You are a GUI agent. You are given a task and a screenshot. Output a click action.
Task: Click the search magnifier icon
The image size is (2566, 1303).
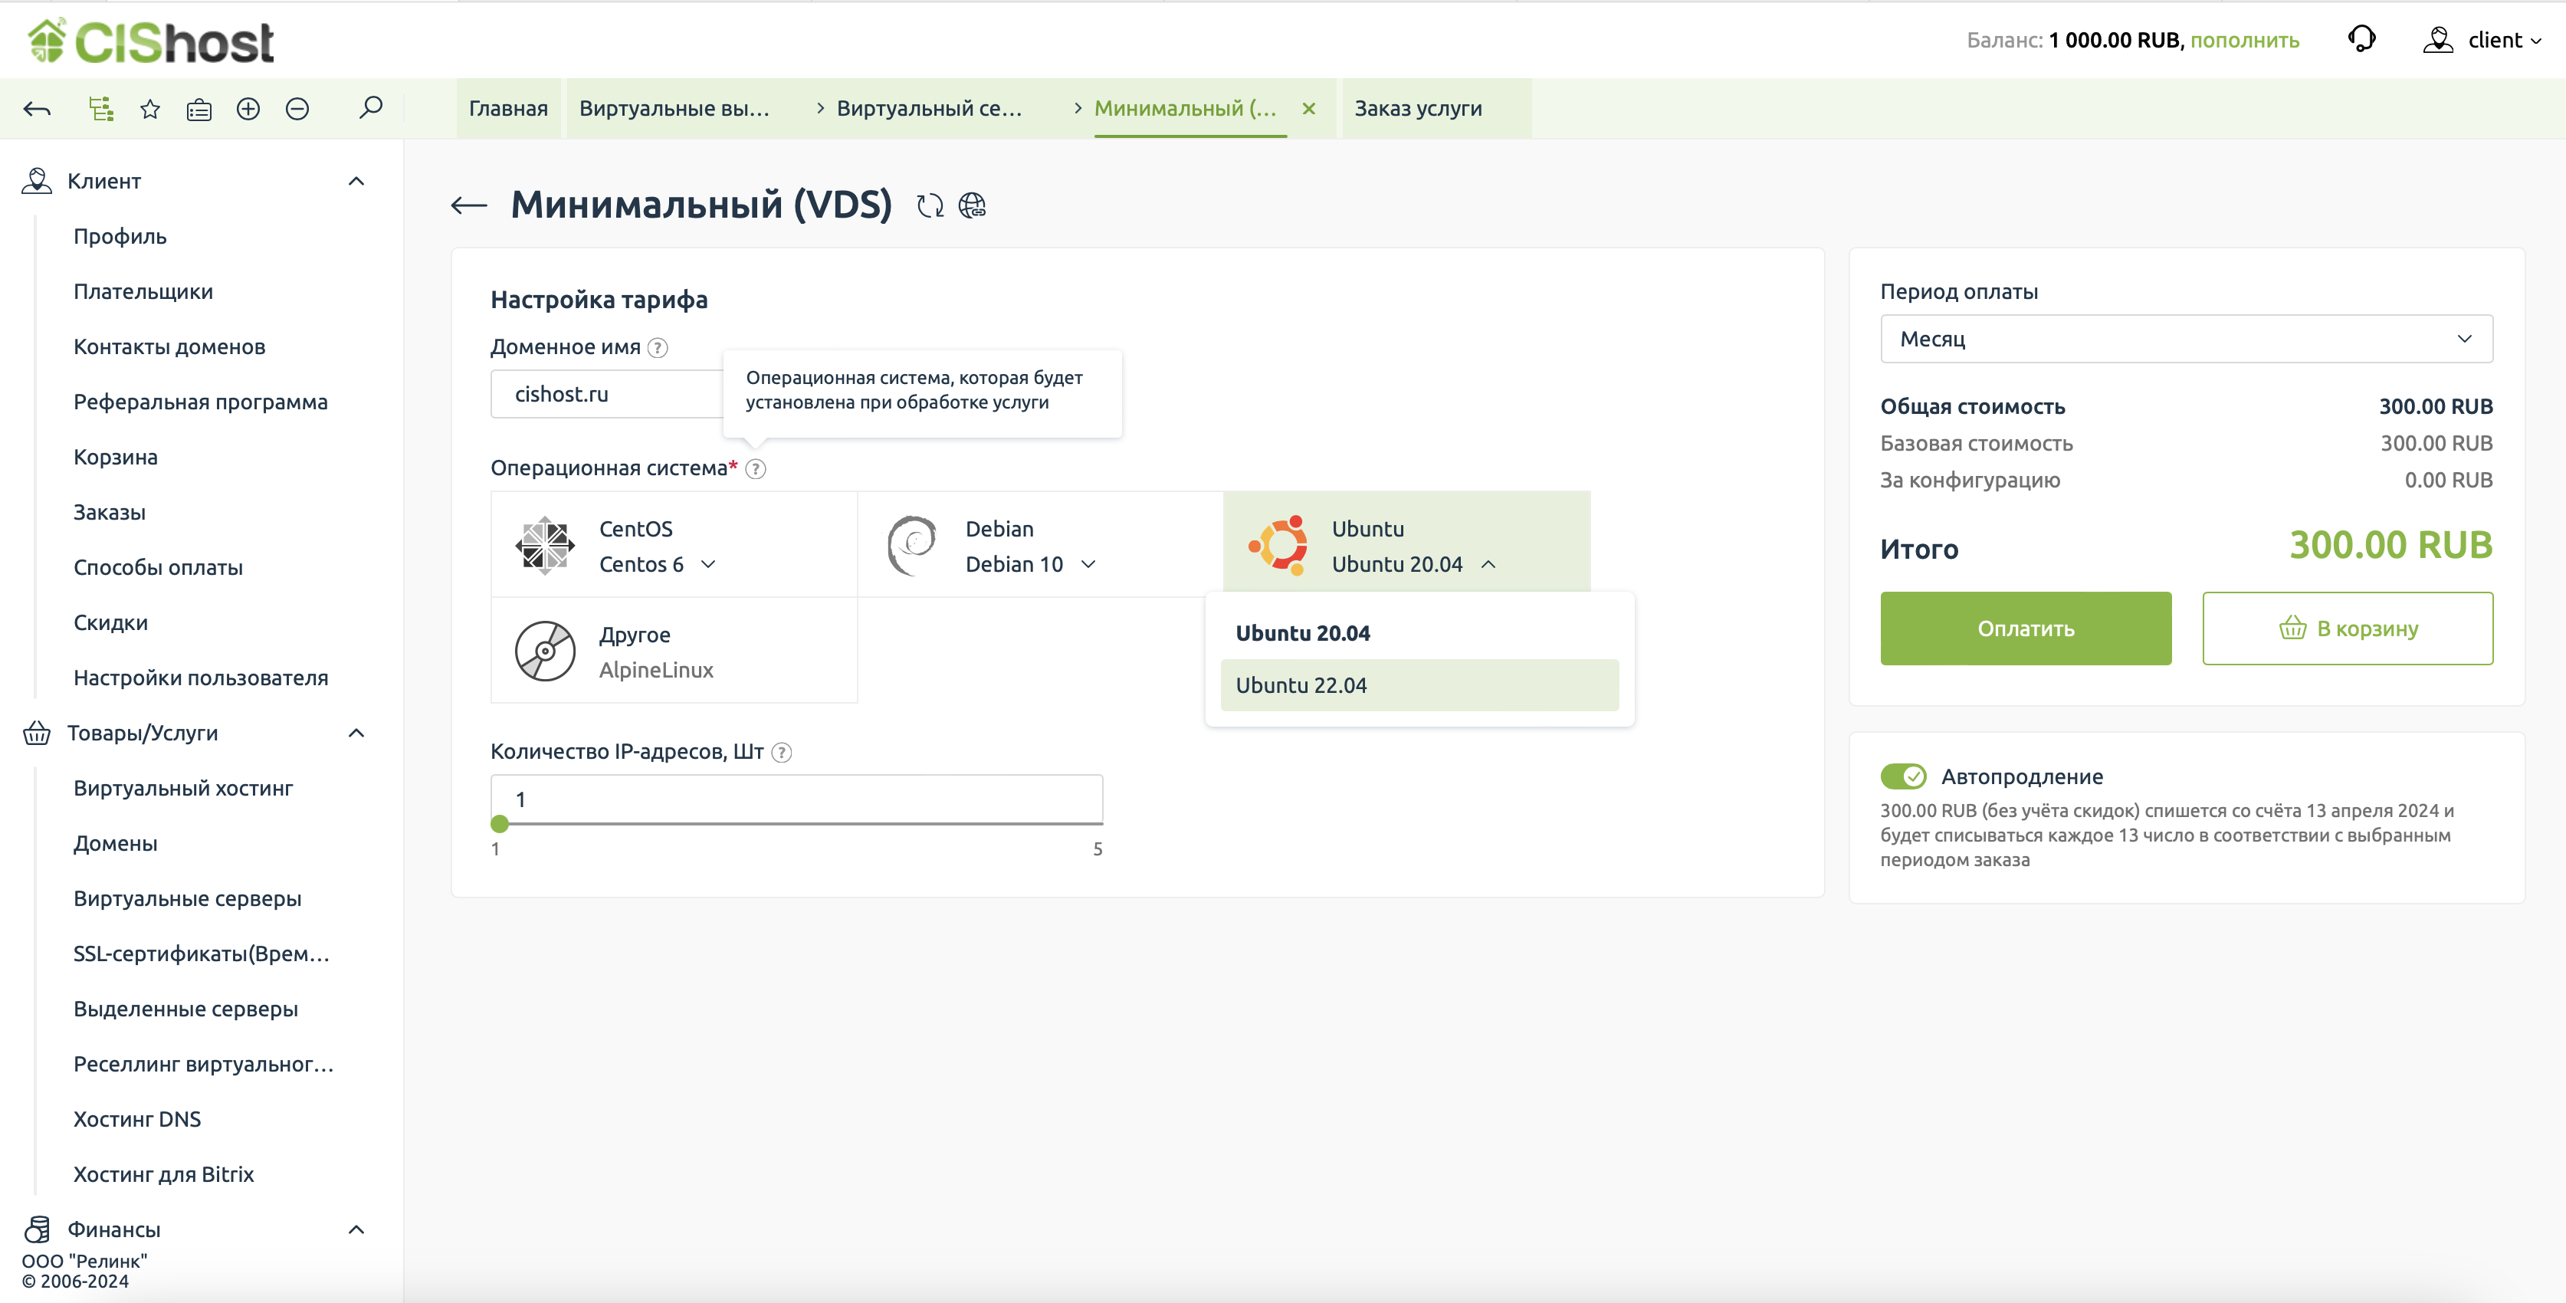pos(369,107)
